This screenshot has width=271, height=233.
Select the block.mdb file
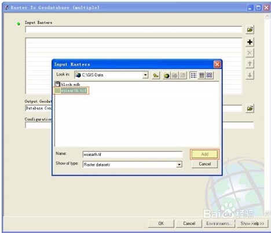68,85
